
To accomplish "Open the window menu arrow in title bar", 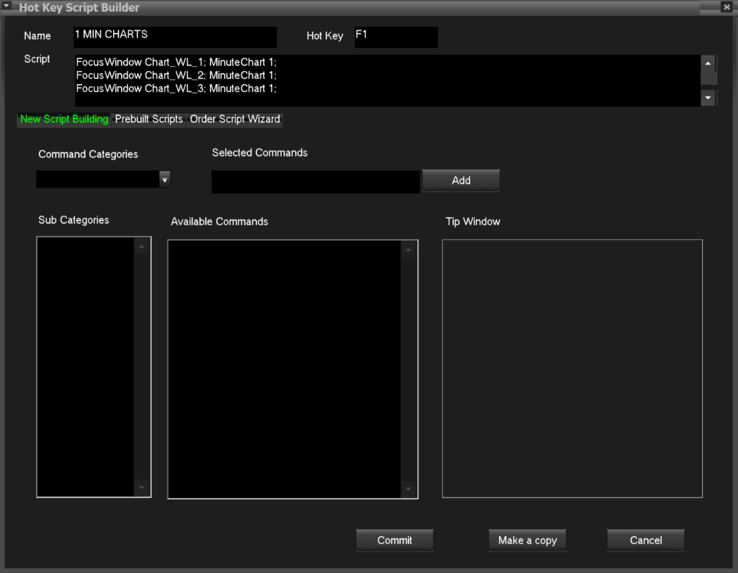I will coord(7,7).
